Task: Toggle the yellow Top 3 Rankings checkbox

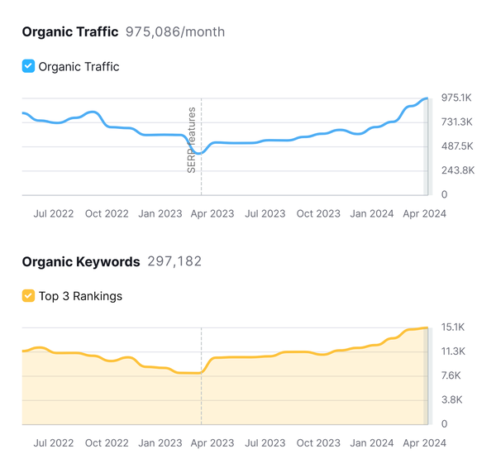Action: [x=28, y=295]
